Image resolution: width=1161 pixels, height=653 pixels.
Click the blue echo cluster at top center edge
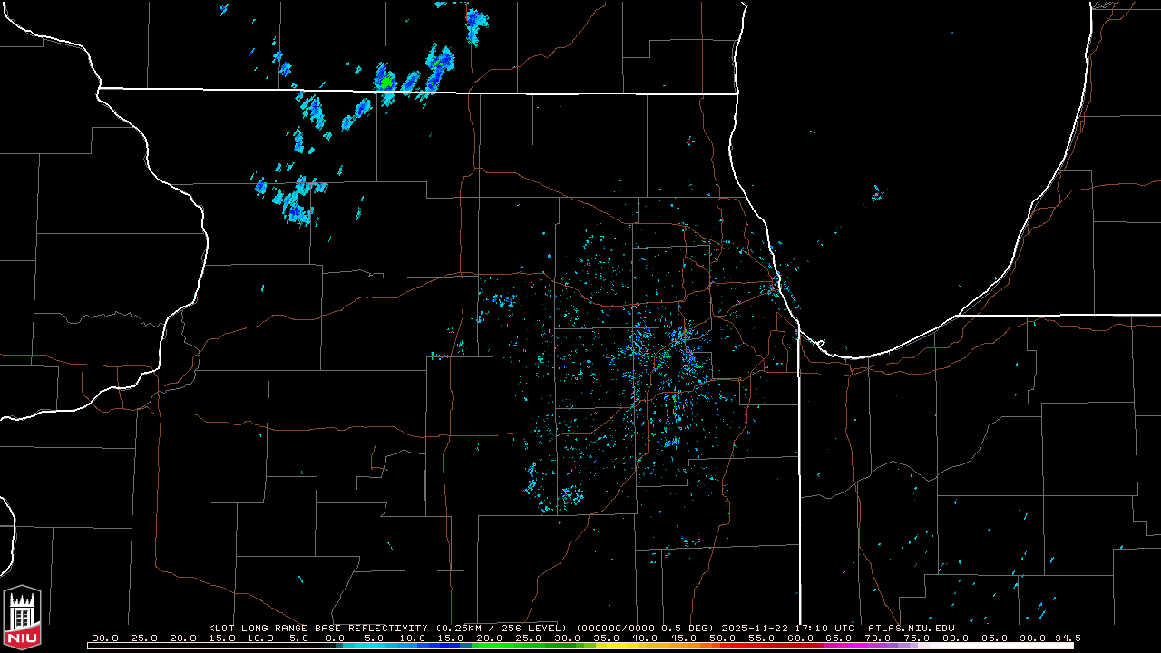(475, 27)
